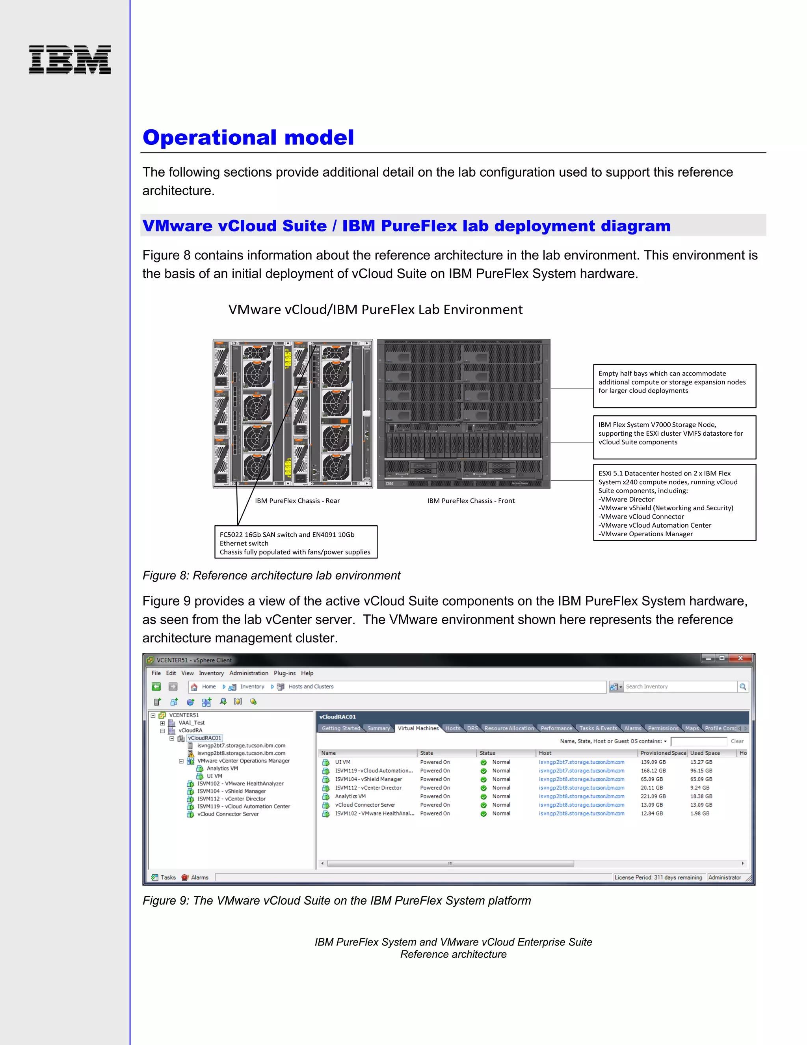Screen dimensions: 807x1045
Task: Select ISVM104 - vShield Manager in tree
Action: [x=231, y=791]
